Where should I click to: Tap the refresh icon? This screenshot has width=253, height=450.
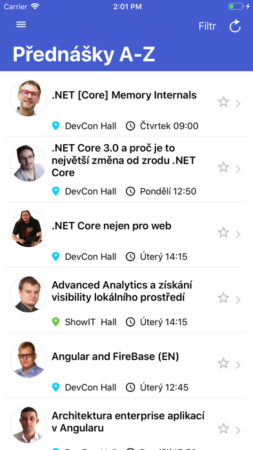point(235,26)
